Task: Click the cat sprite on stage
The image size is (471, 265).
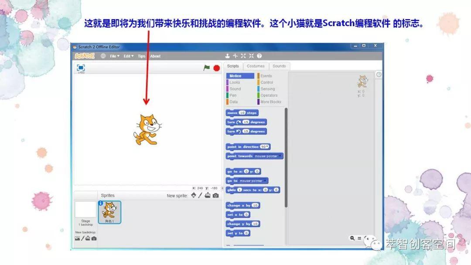Action: [147, 130]
